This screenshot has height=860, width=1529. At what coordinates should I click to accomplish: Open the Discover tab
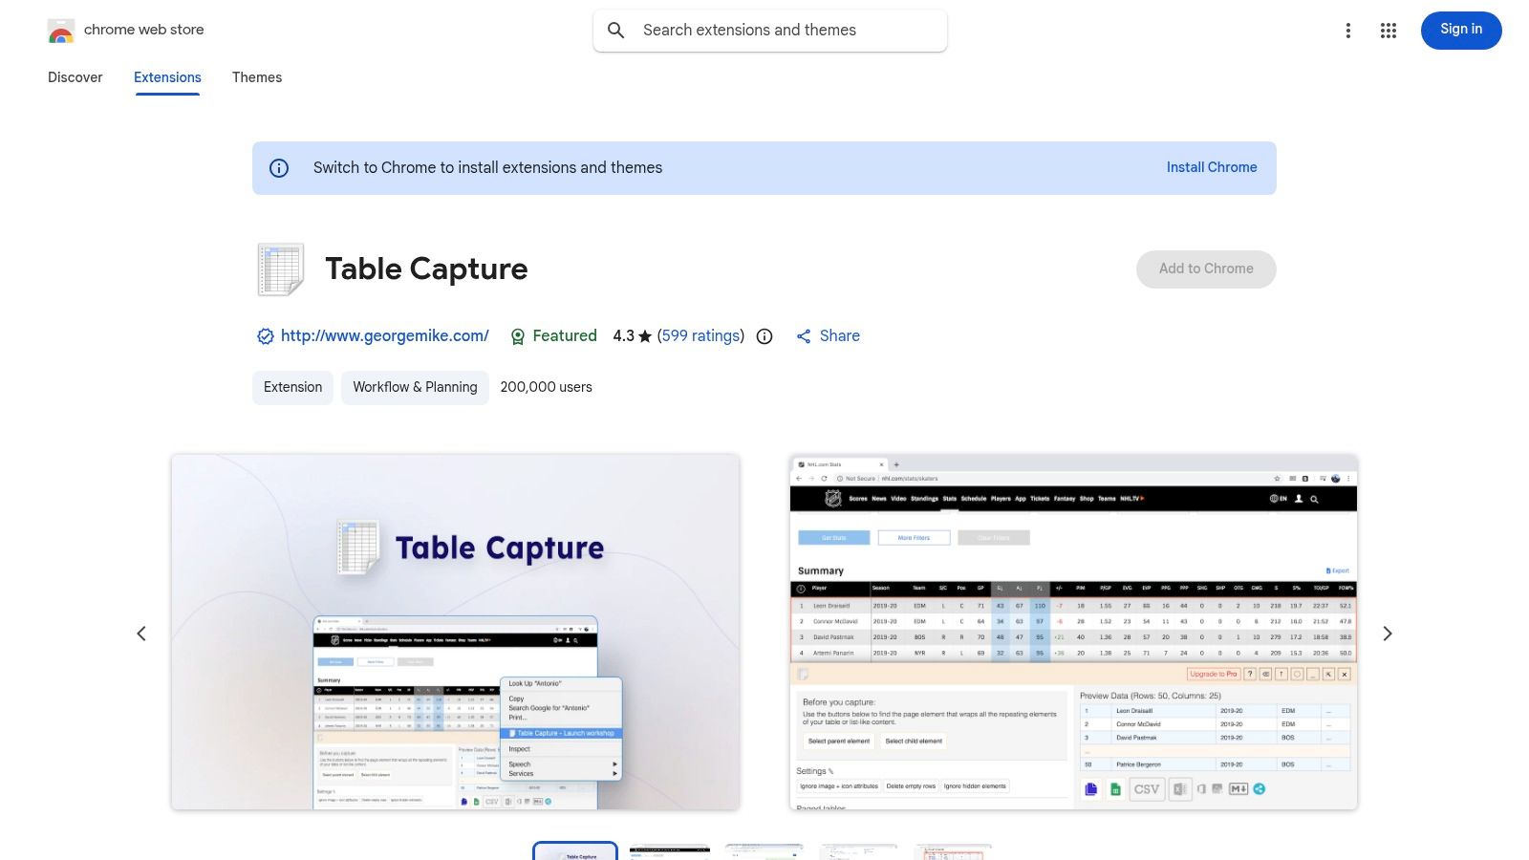pos(75,77)
